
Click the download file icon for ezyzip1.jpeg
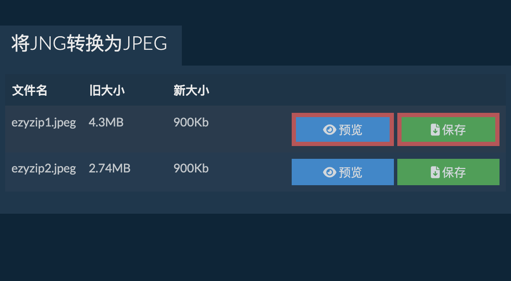(435, 130)
